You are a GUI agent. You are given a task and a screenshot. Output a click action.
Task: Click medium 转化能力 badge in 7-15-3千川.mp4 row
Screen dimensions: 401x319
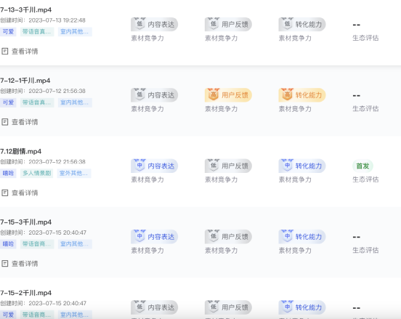[x=301, y=237]
